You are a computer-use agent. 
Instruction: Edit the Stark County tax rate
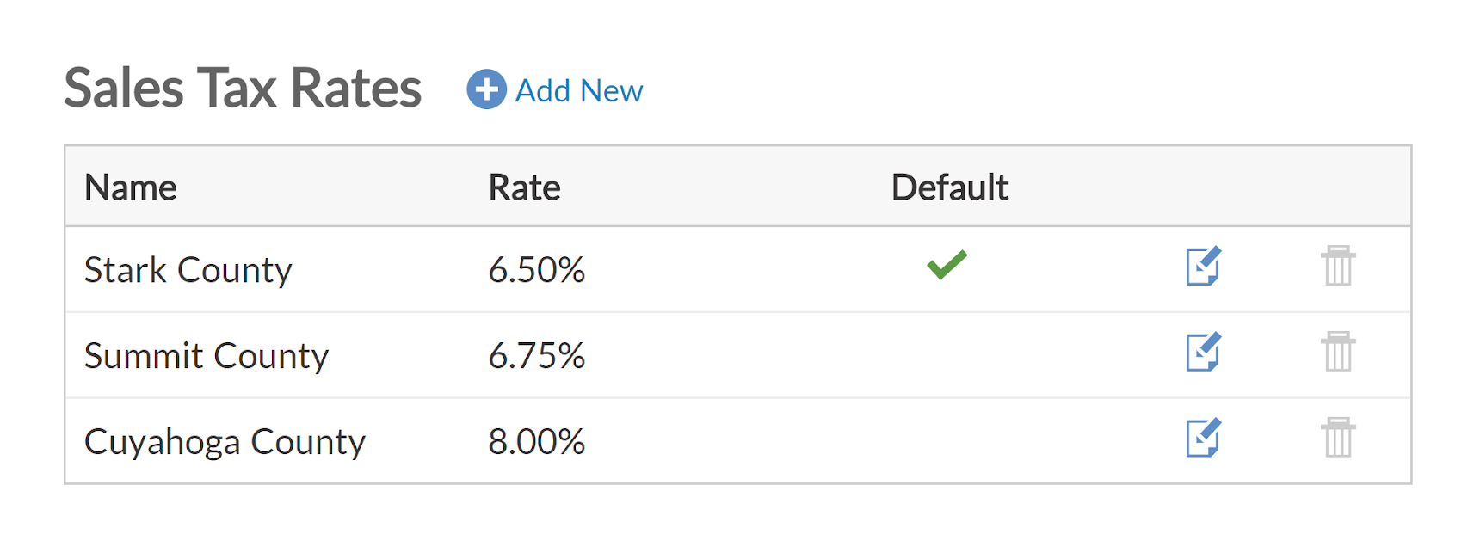click(1203, 266)
